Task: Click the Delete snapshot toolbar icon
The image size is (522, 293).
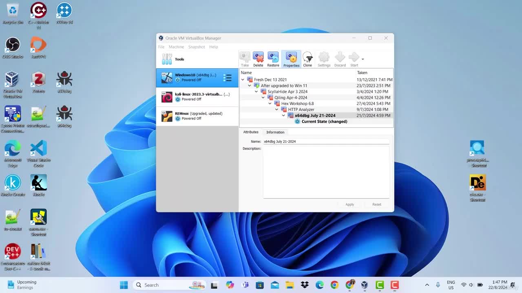Action: [x=258, y=59]
